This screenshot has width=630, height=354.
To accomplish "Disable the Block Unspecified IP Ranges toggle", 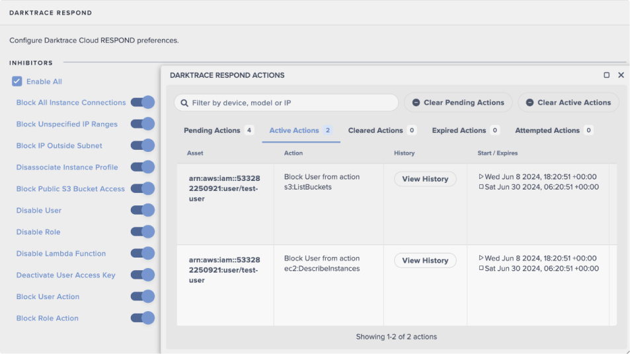I will (143, 124).
